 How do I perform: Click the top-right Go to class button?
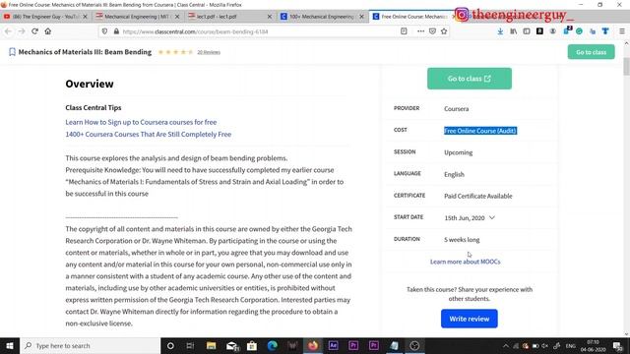(x=591, y=52)
